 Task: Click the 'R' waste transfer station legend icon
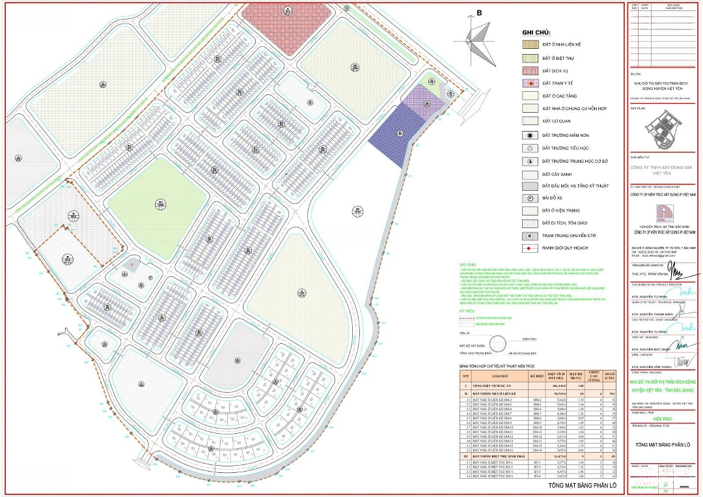[x=531, y=235]
